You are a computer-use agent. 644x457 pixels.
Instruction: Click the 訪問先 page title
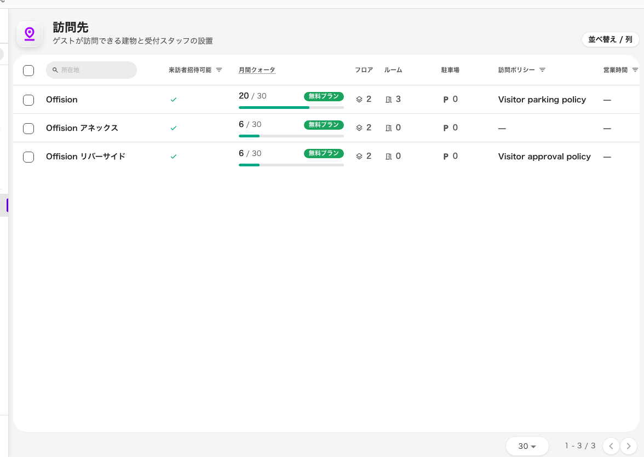pyautogui.click(x=71, y=27)
